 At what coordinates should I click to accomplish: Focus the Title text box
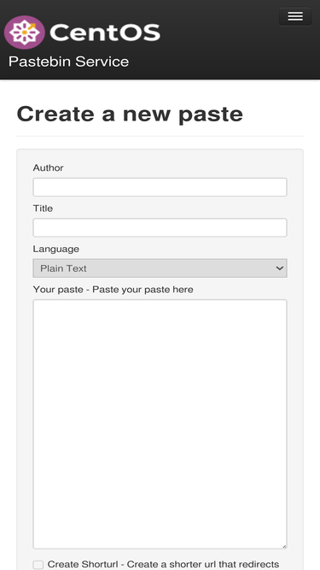pos(160,227)
